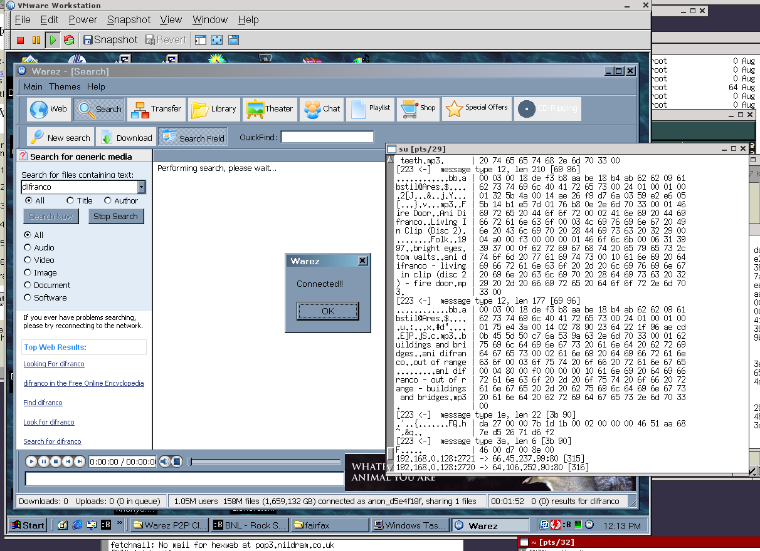The width and height of the screenshot is (760, 551).
Task: Select the Video media type radio
Action: pyautogui.click(x=28, y=260)
